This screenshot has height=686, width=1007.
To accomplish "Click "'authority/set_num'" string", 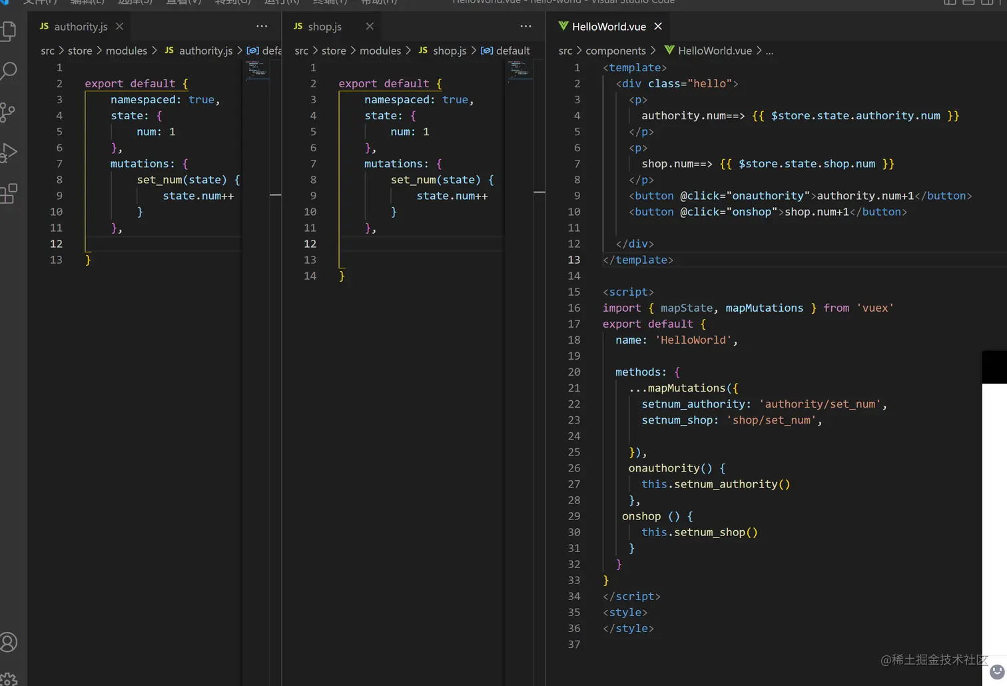I will [x=820, y=404].
